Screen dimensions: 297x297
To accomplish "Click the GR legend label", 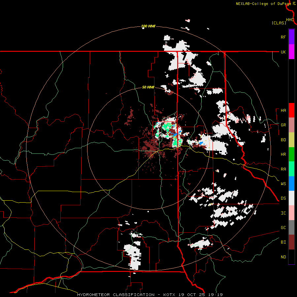I will pos(283,125).
